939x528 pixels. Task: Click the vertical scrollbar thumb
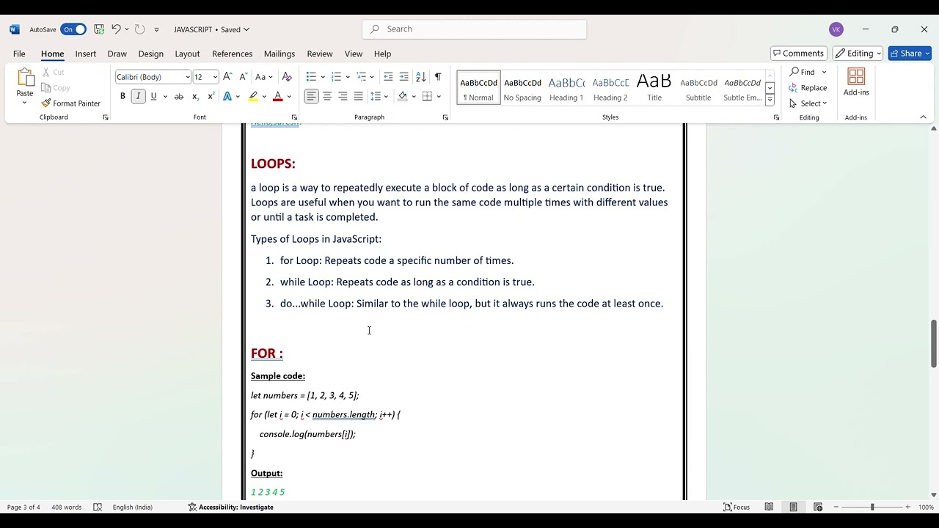[933, 343]
